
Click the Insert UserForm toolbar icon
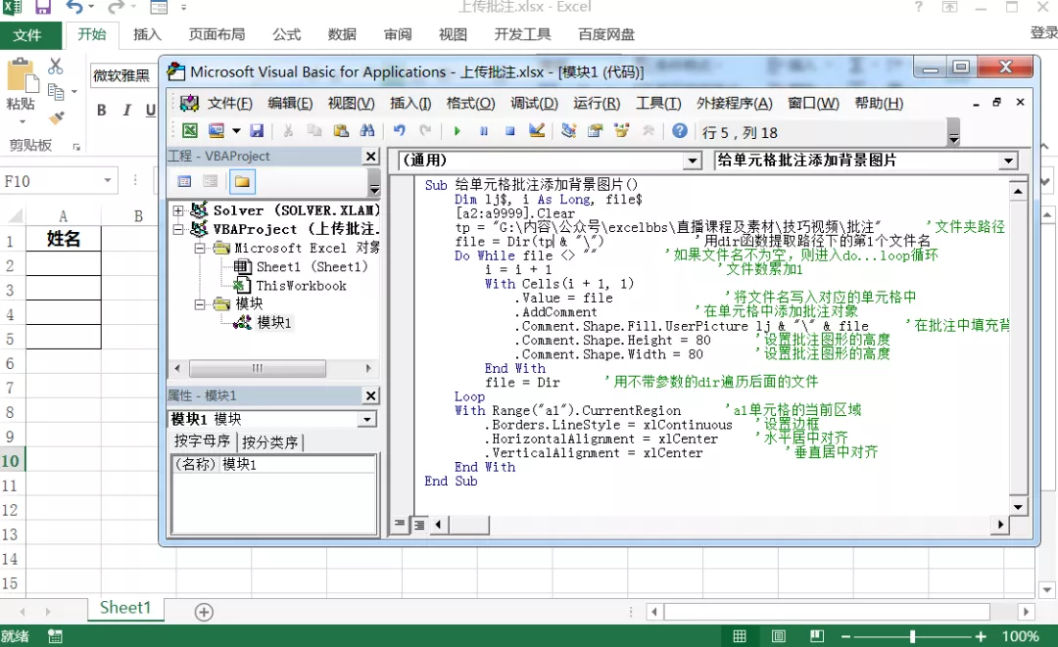coord(216,131)
